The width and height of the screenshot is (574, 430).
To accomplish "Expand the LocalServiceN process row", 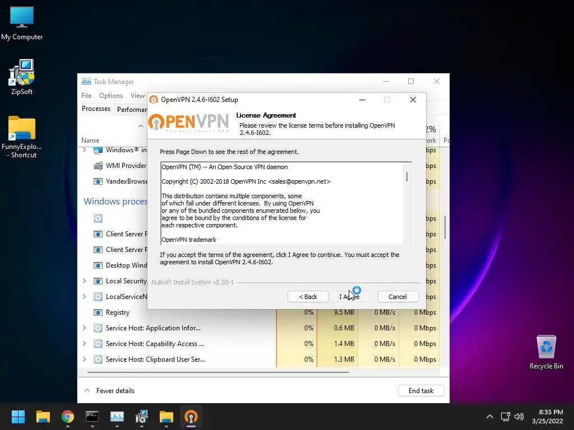I will click(x=85, y=297).
